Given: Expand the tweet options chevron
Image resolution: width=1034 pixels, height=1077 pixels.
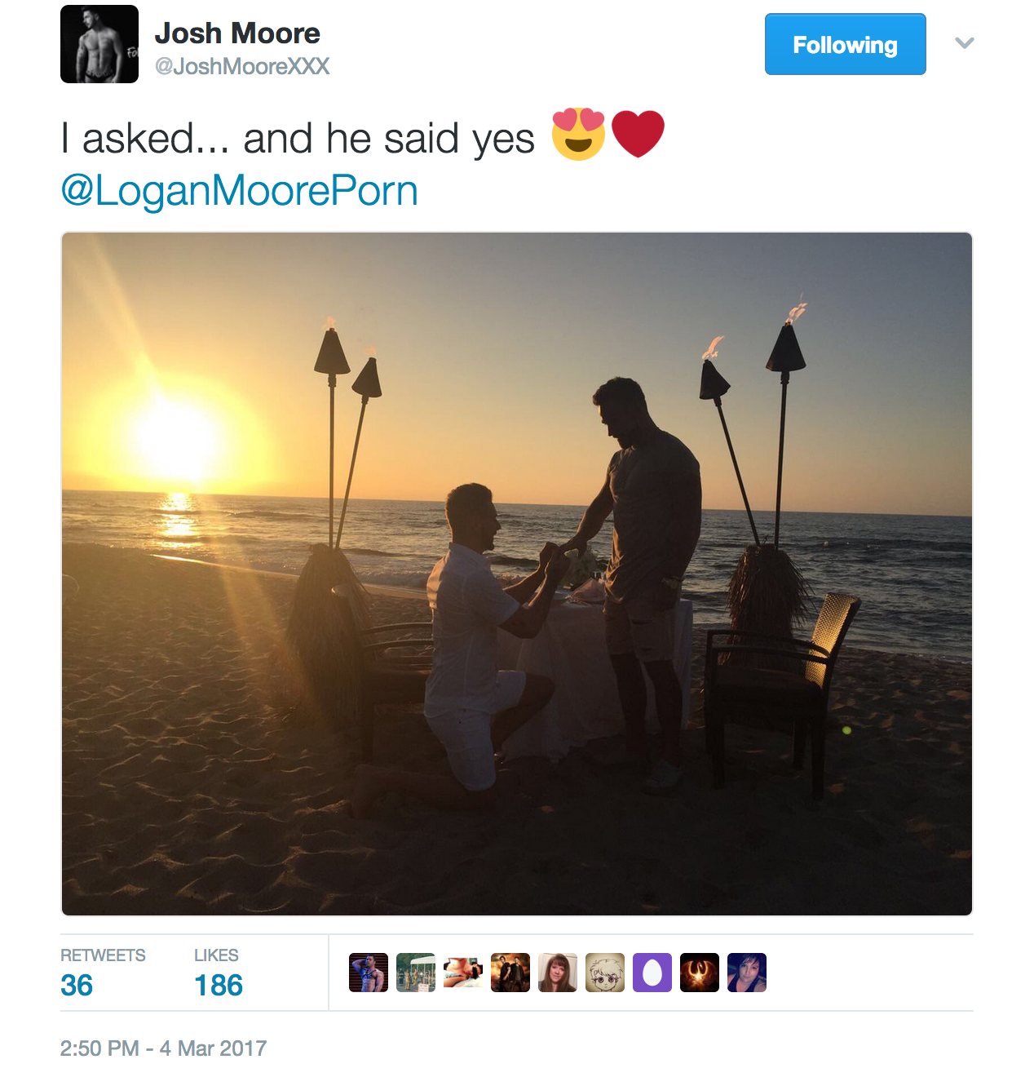Looking at the screenshot, I should 965,43.
